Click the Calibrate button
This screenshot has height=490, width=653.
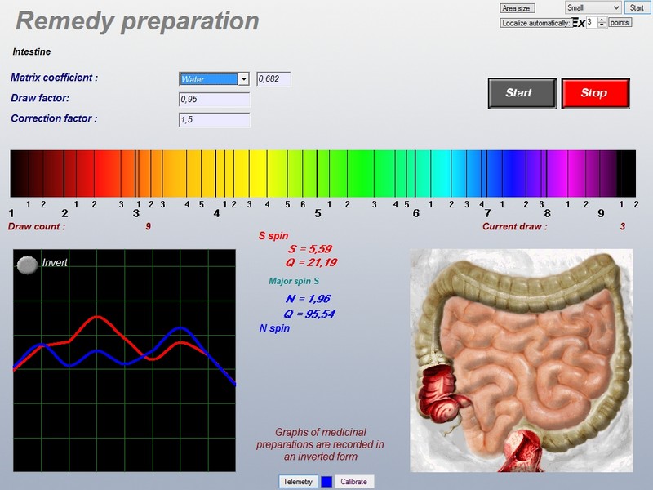[353, 481]
